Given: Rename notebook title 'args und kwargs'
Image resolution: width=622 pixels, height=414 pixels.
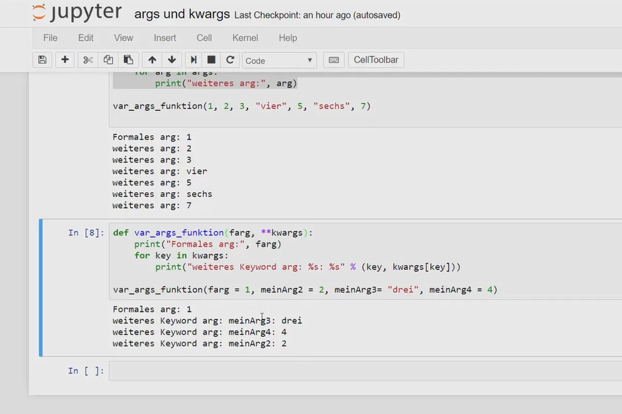Looking at the screenshot, I should 182,14.
